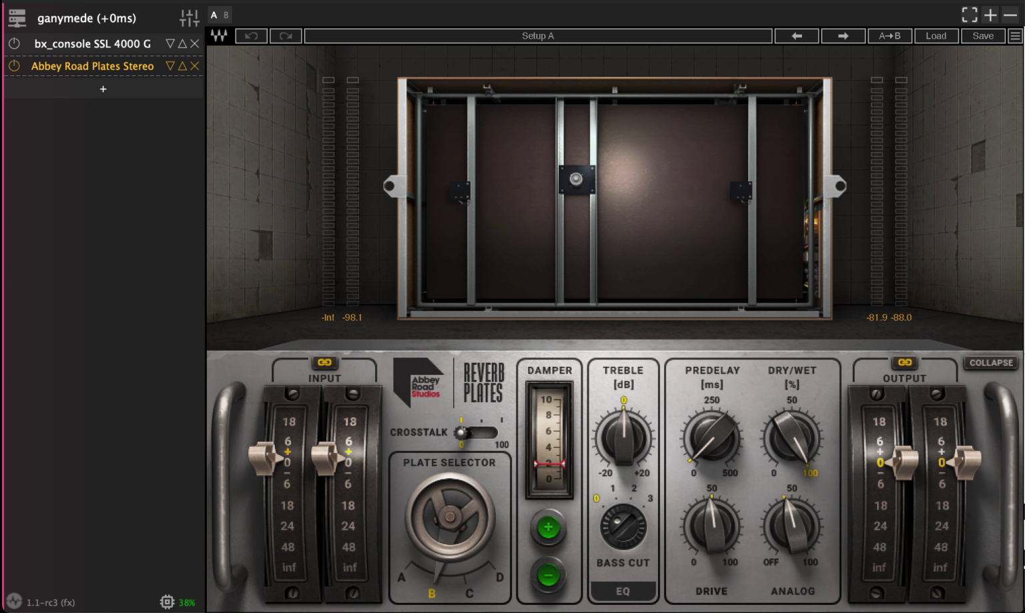1025x613 pixels.
Task: Open the Setup A preset bar
Action: [538, 35]
